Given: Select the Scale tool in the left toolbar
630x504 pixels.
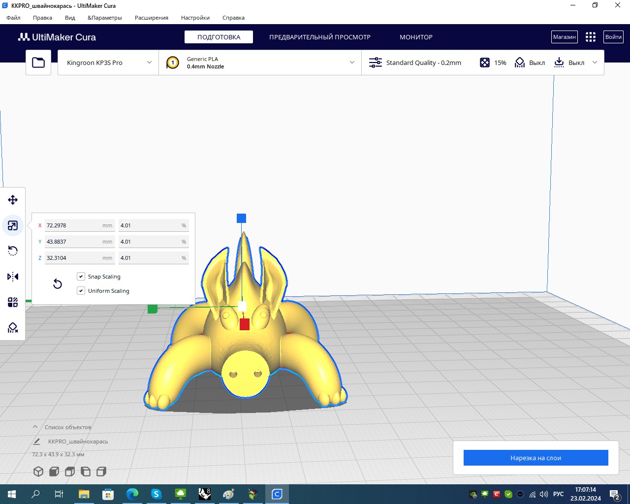Looking at the screenshot, I should [x=13, y=225].
